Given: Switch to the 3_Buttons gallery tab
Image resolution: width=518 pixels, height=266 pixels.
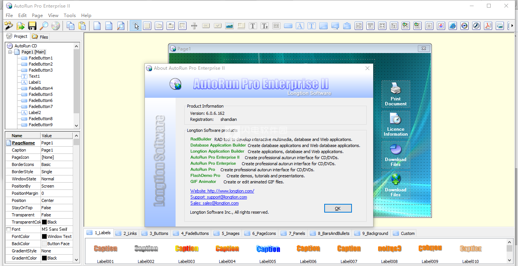Looking at the screenshot, I should [155, 233].
